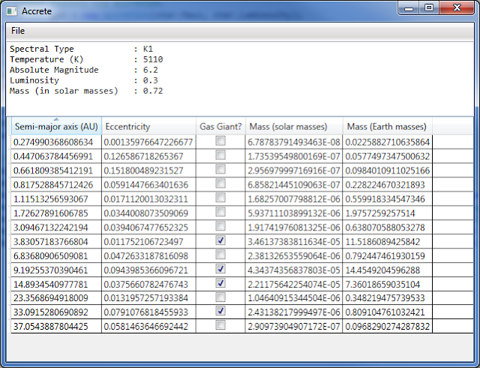Click Earth mass value 0.0225882710635864
This screenshot has height=368, width=480.
[x=388, y=142]
